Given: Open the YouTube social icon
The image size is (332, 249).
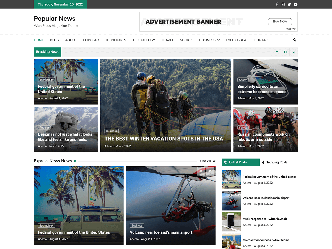Looking at the screenshot, I should tap(295, 4).
